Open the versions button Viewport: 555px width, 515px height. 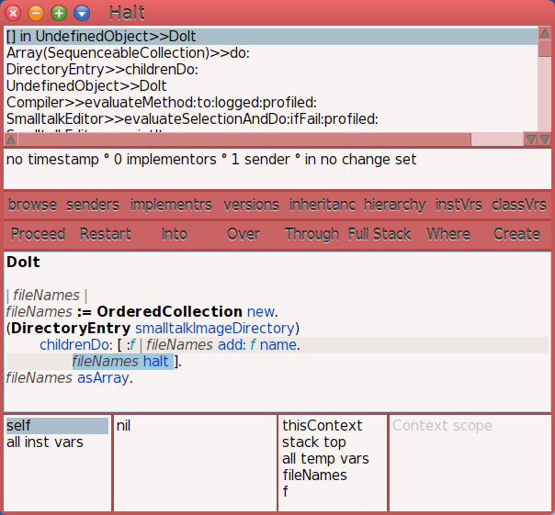point(251,204)
